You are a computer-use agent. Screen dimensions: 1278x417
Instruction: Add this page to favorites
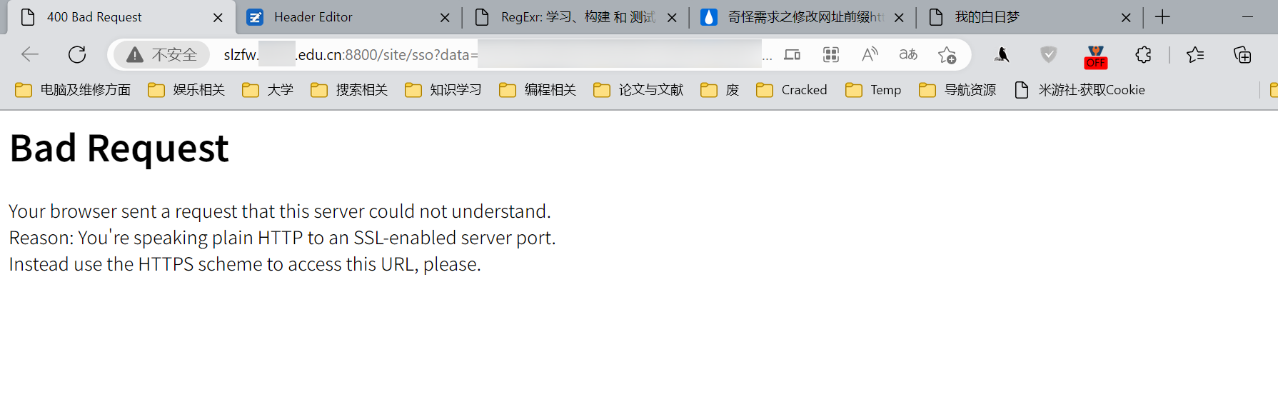947,55
